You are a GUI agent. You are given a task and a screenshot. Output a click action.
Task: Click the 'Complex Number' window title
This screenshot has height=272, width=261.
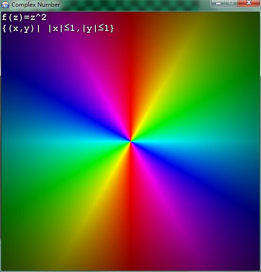pos(36,5)
